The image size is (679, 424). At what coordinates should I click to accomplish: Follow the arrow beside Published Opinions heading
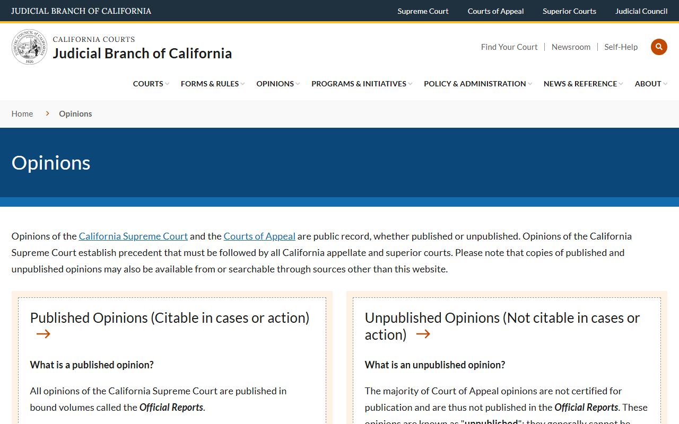coord(43,334)
